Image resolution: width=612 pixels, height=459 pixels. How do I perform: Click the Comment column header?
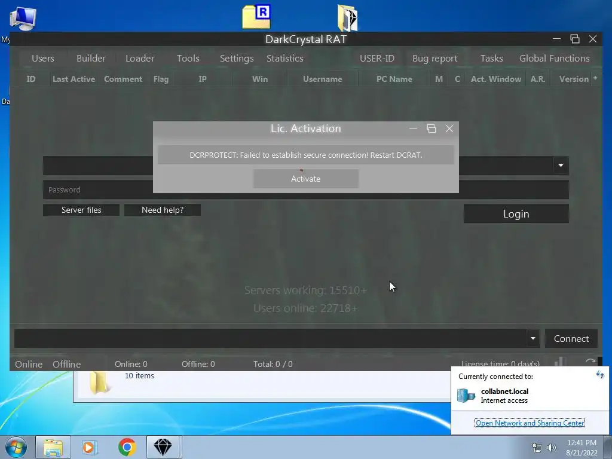(123, 79)
